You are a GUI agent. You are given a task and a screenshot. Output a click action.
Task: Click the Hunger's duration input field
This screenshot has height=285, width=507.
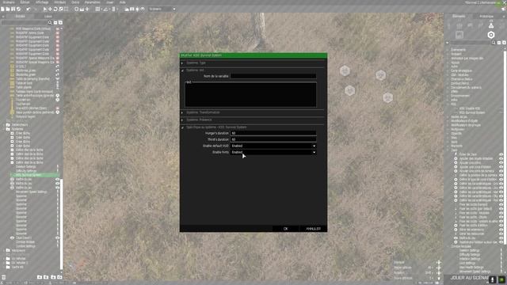273,133
